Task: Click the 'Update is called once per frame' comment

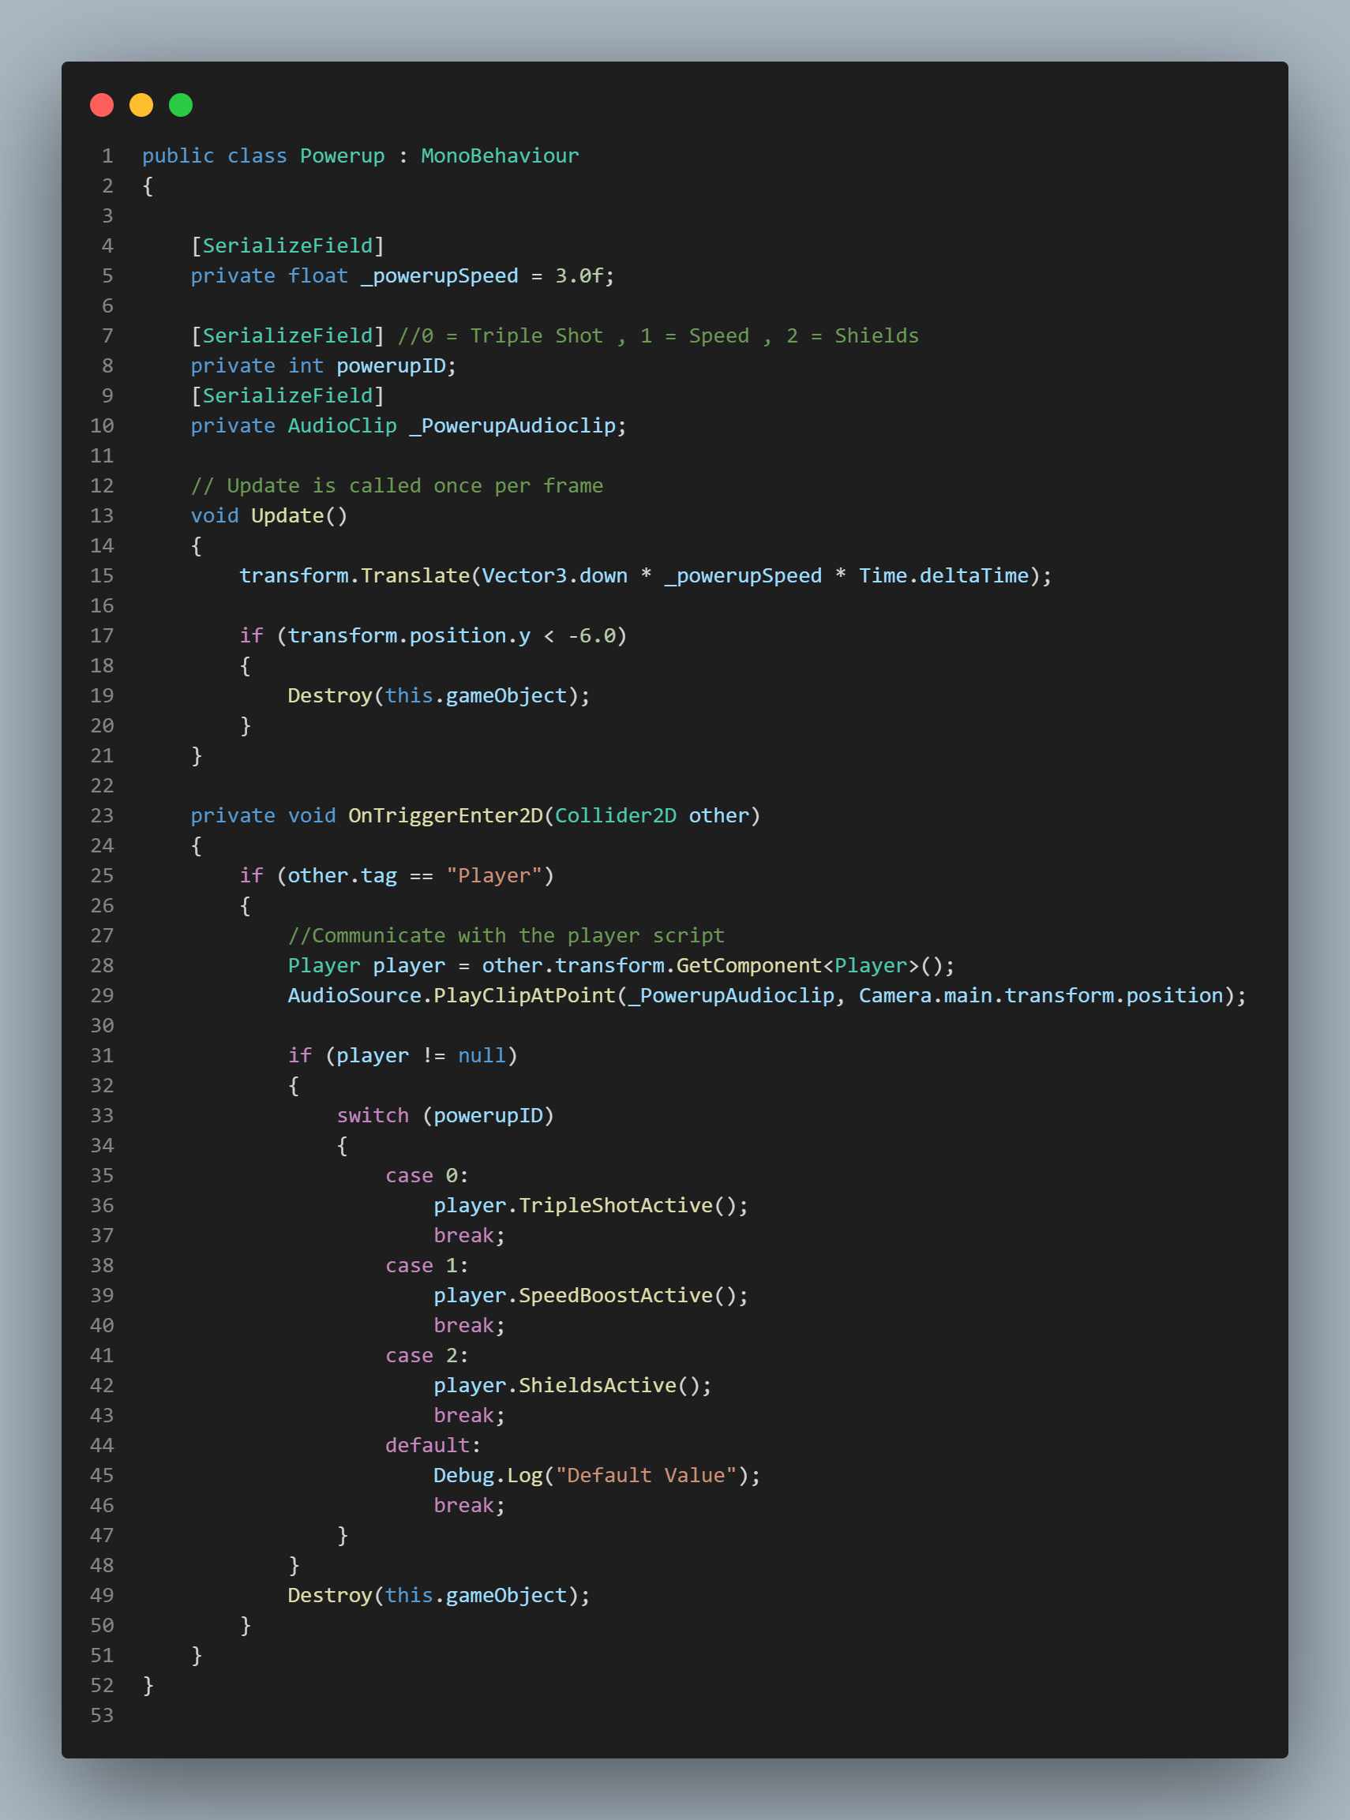Action: coord(414,486)
